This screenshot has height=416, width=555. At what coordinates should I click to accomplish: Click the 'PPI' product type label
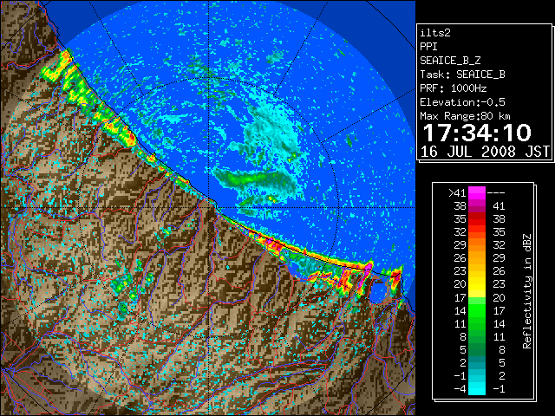pos(428,47)
